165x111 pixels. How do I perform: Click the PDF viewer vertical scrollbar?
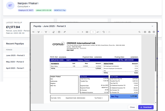(x=156, y=54)
